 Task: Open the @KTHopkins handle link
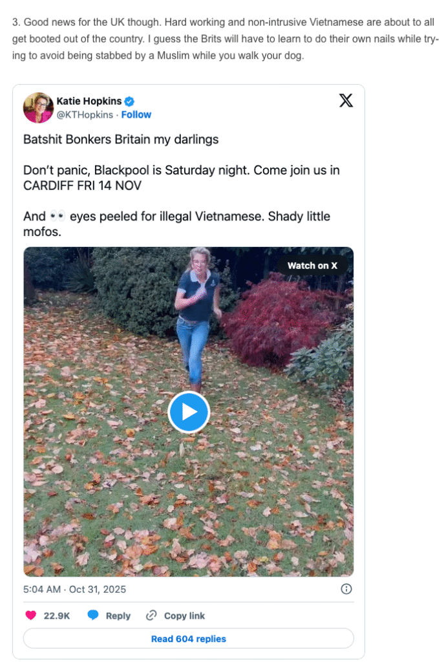85,114
